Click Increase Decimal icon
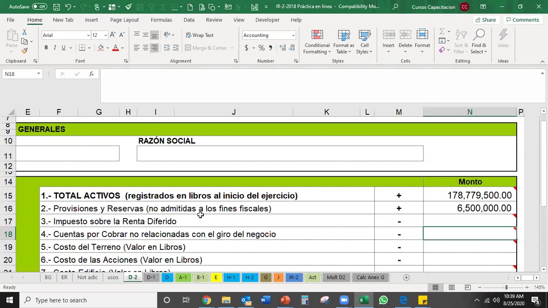The image size is (548, 308). [283, 48]
